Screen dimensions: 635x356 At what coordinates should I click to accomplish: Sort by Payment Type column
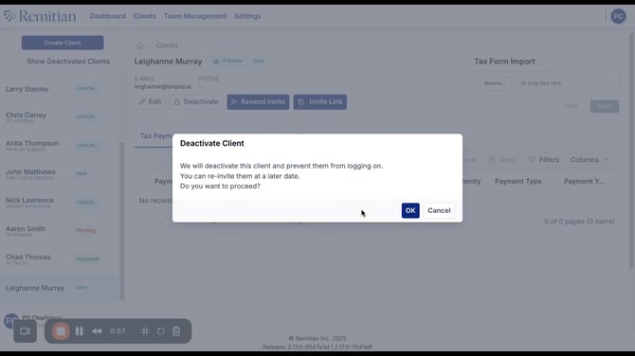[x=518, y=181]
